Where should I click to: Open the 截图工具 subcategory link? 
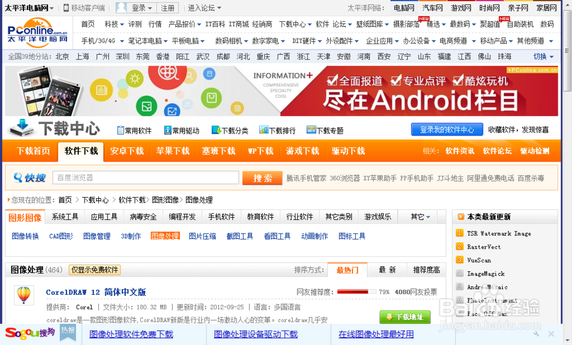pos(240,236)
